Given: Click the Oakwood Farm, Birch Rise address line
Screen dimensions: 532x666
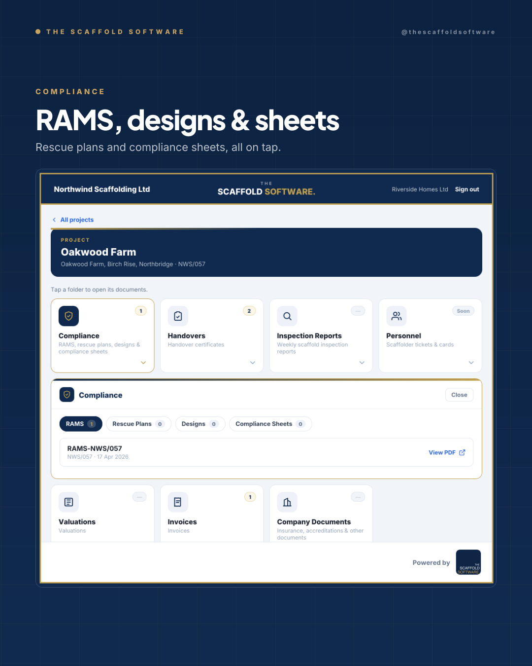Looking at the screenshot, I should click(133, 264).
